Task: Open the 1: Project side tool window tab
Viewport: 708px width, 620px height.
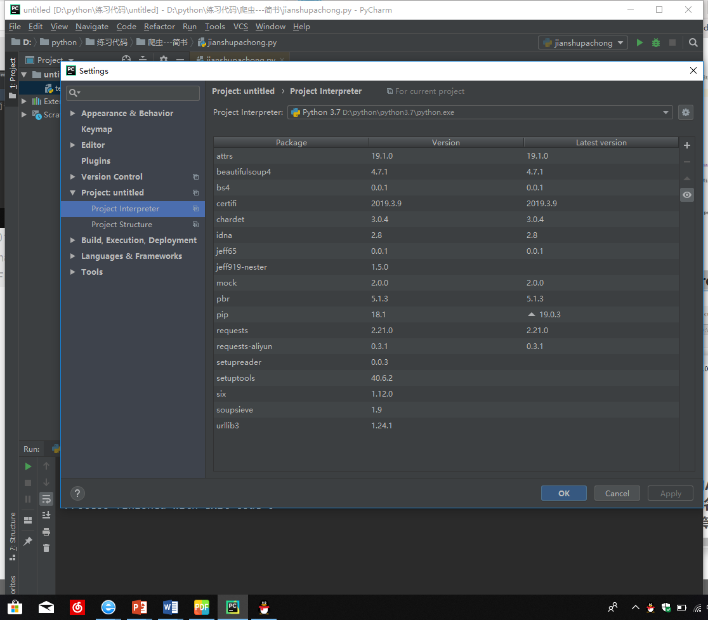Action: pyautogui.click(x=12, y=77)
